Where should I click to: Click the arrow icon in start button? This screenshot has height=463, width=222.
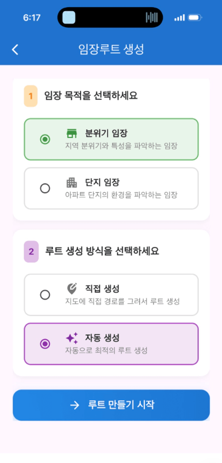click(75, 405)
